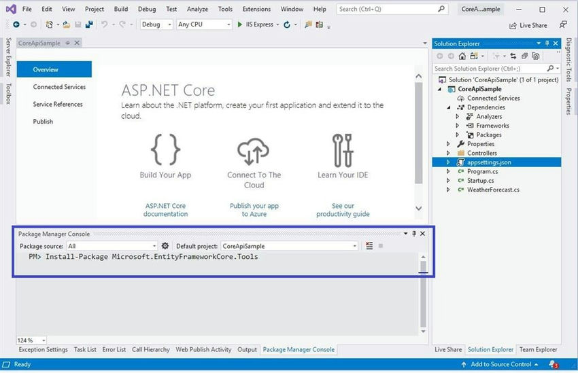Click the Solution Explorer Home icon
Screen dimensions: 578x373
462,56
